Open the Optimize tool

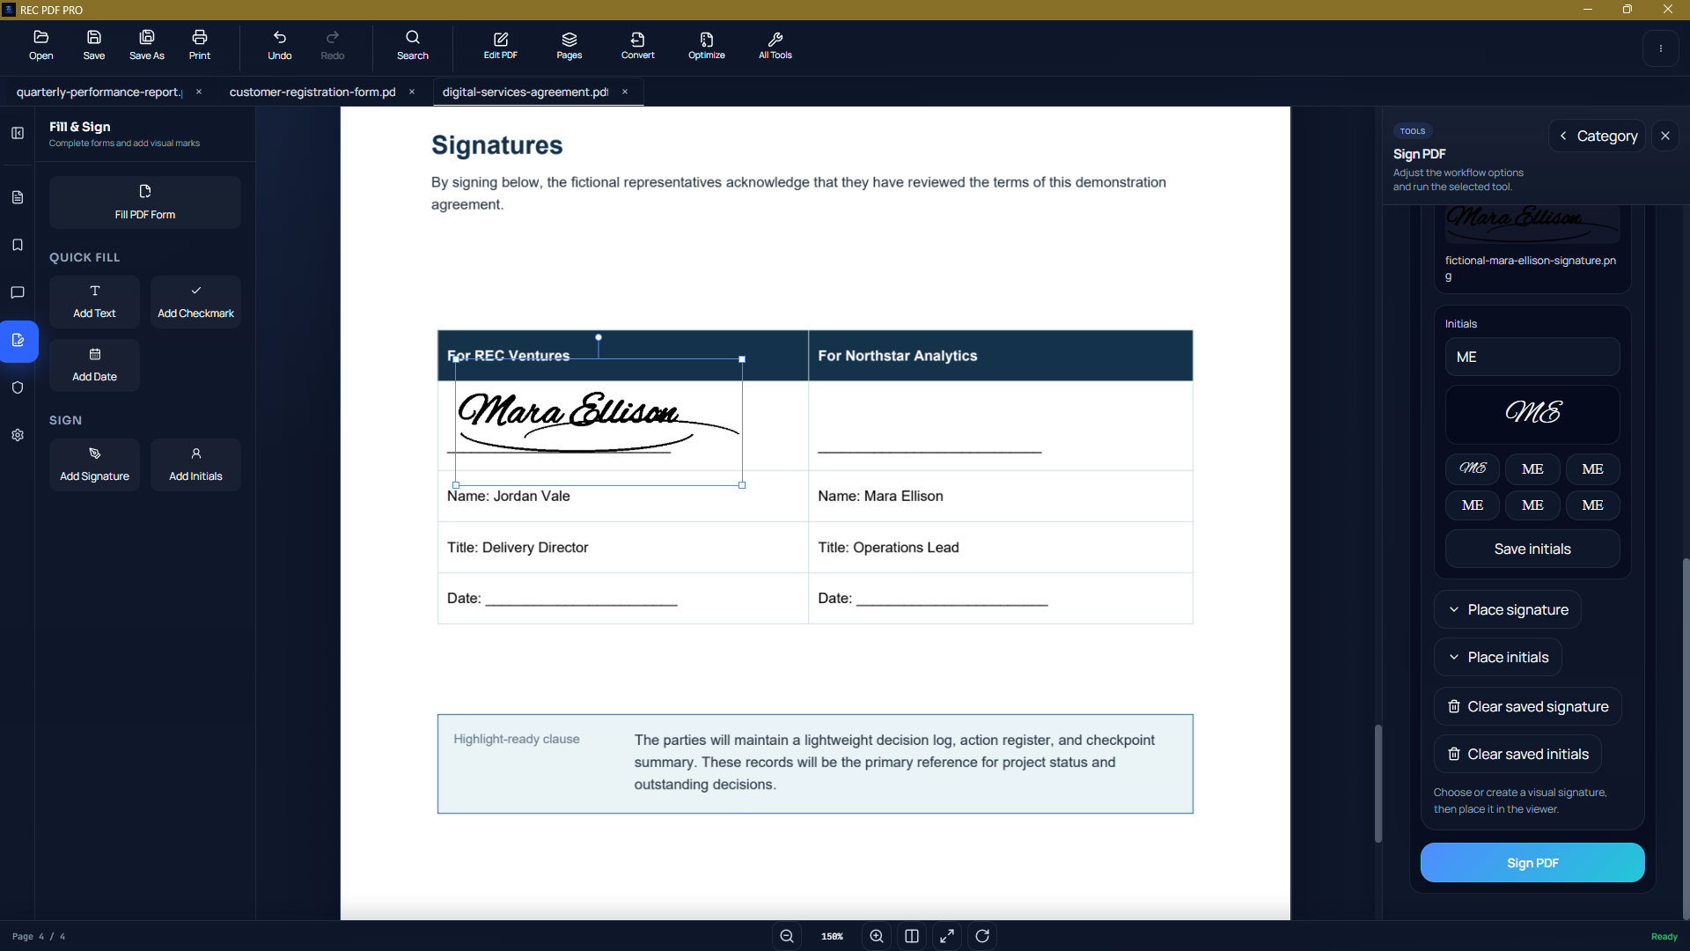click(x=707, y=46)
